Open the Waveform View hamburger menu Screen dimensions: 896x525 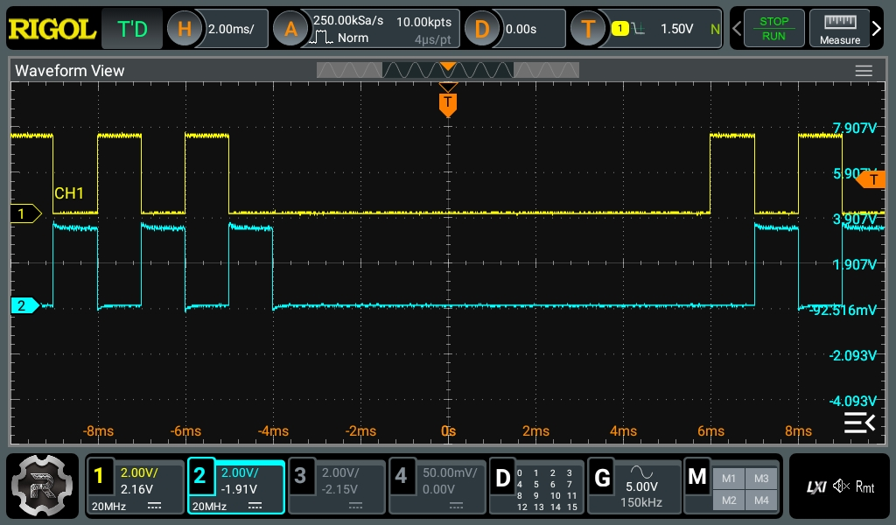tap(864, 71)
